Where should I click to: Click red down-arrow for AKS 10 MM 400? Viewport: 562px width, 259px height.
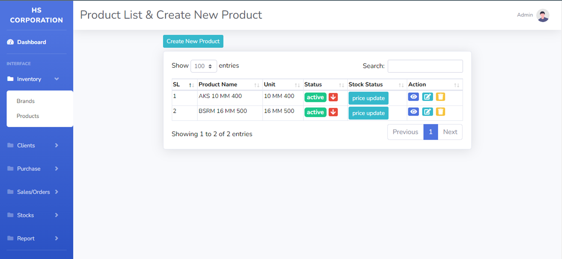click(333, 97)
